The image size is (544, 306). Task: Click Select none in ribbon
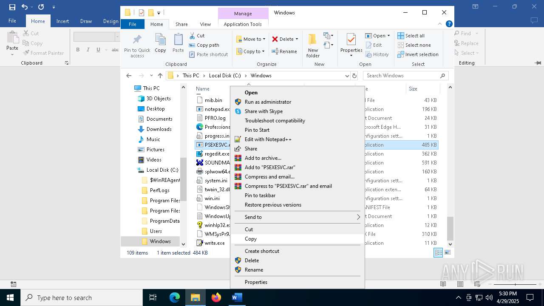point(414,45)
